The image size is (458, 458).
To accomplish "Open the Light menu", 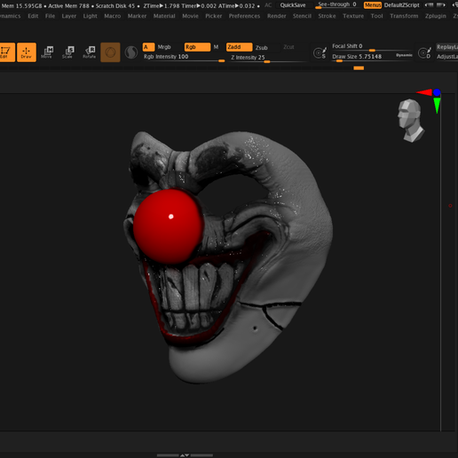I will tap(90, 16).
